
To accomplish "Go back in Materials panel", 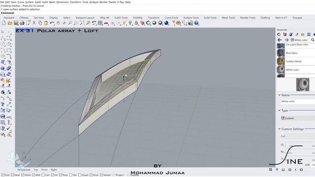I will [x=280, y=40].
